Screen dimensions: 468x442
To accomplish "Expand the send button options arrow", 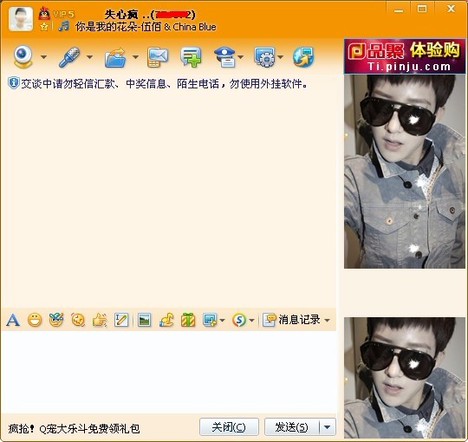I will point(327,427).
